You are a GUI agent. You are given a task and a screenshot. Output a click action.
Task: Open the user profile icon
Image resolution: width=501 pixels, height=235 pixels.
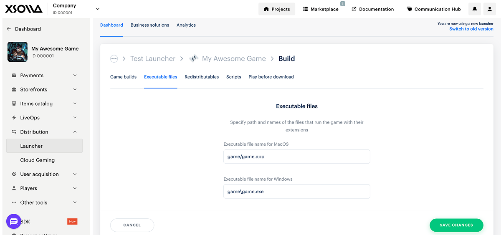click(489, 9)
